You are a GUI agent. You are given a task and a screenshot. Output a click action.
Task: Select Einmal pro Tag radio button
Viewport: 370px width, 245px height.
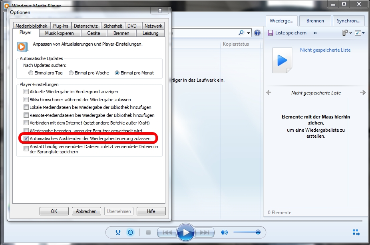[31, 73]
